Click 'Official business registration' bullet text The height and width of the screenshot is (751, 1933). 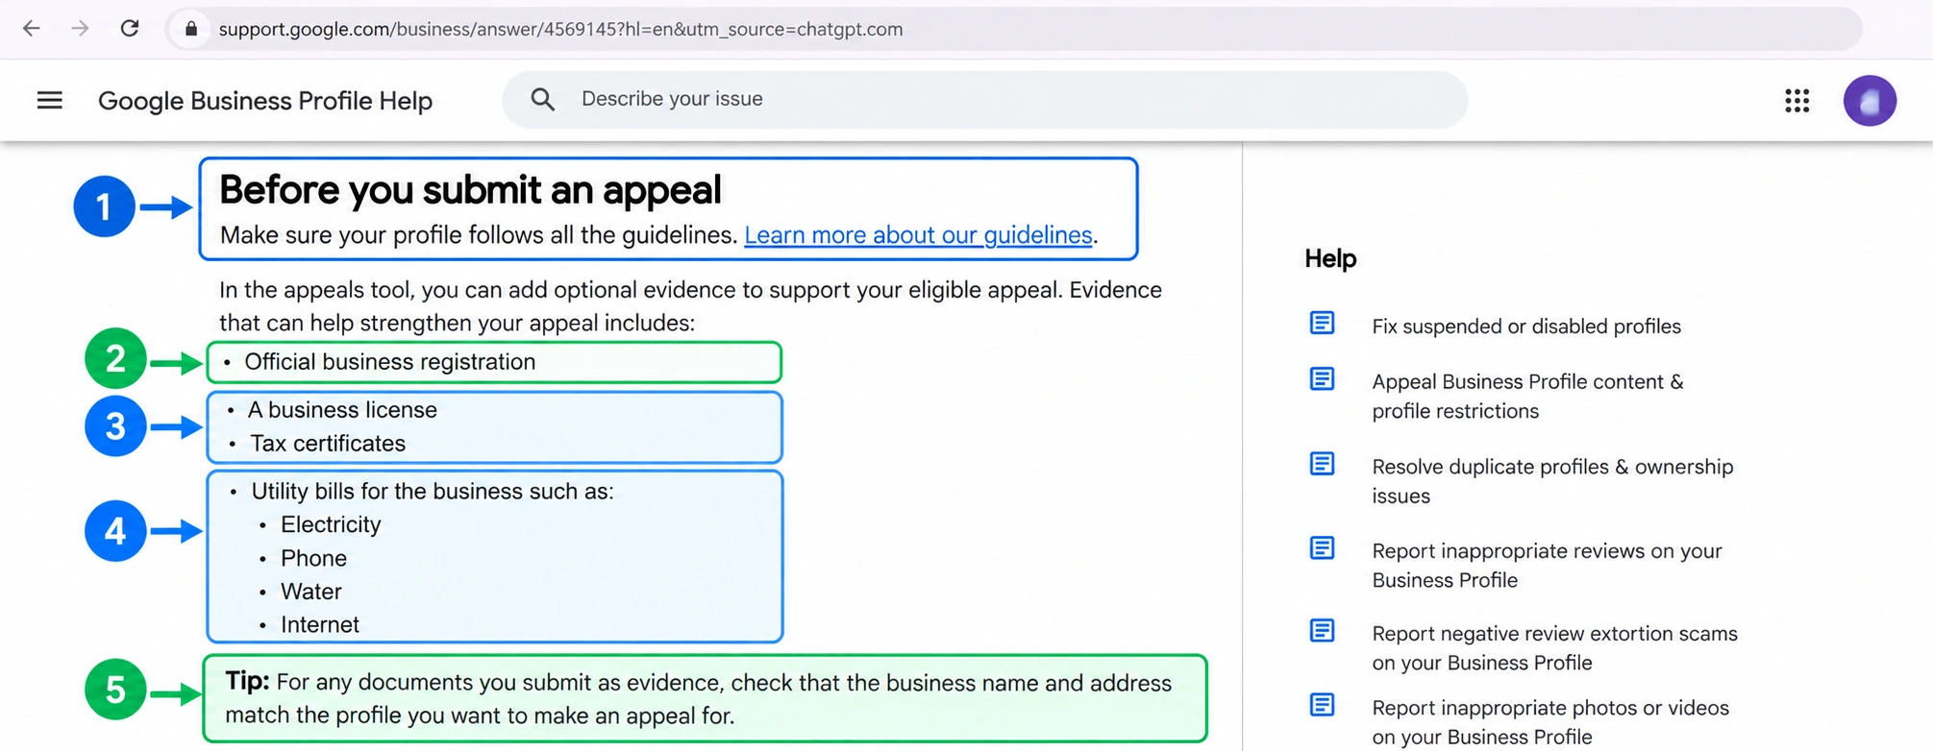coord(389,362)
